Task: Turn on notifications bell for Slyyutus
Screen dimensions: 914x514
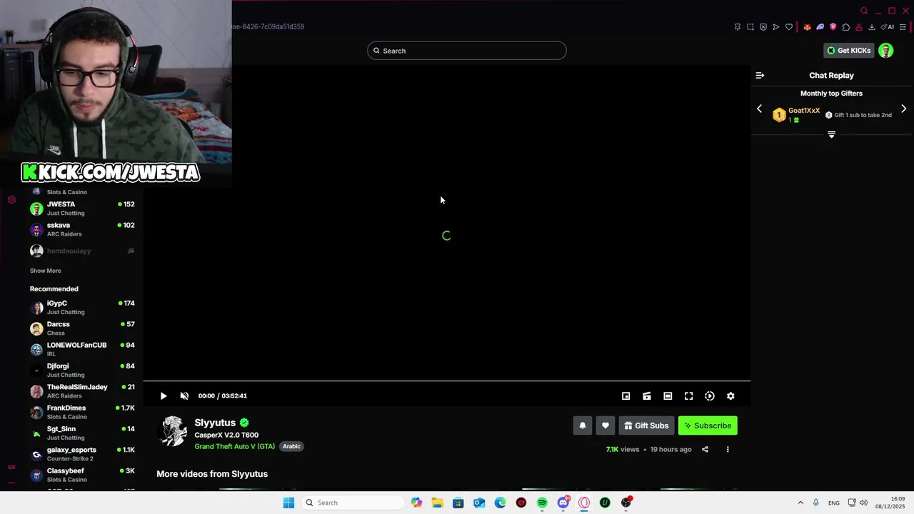Action: coord(583,425)
